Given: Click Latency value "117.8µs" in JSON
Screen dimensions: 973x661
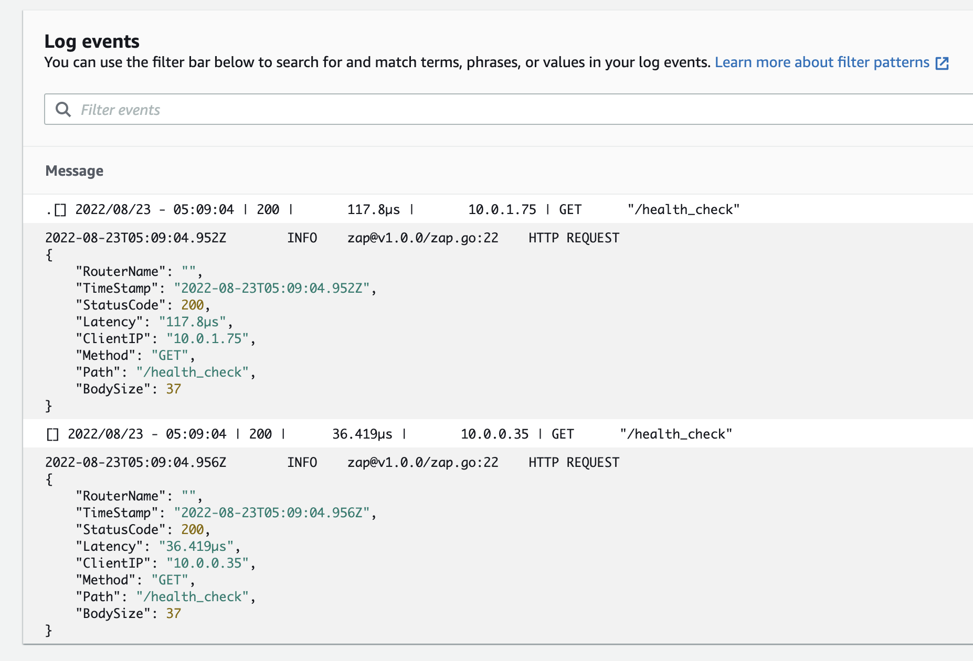Looking at the screenshot, I should click(x=193, y=322).
